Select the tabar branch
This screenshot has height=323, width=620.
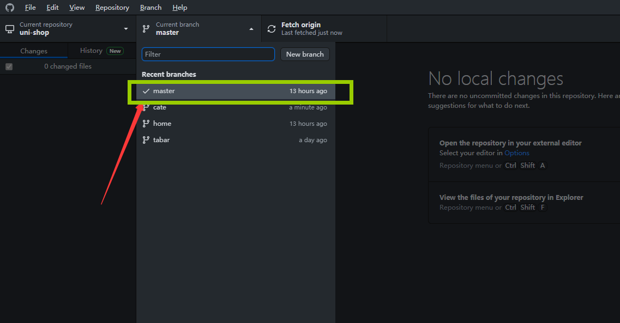pos(236,140)
